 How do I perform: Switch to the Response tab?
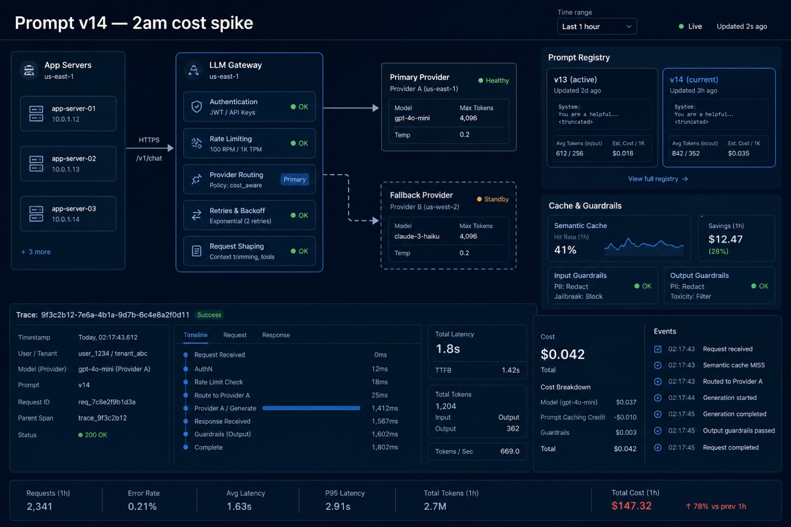(x=276, y=335)
